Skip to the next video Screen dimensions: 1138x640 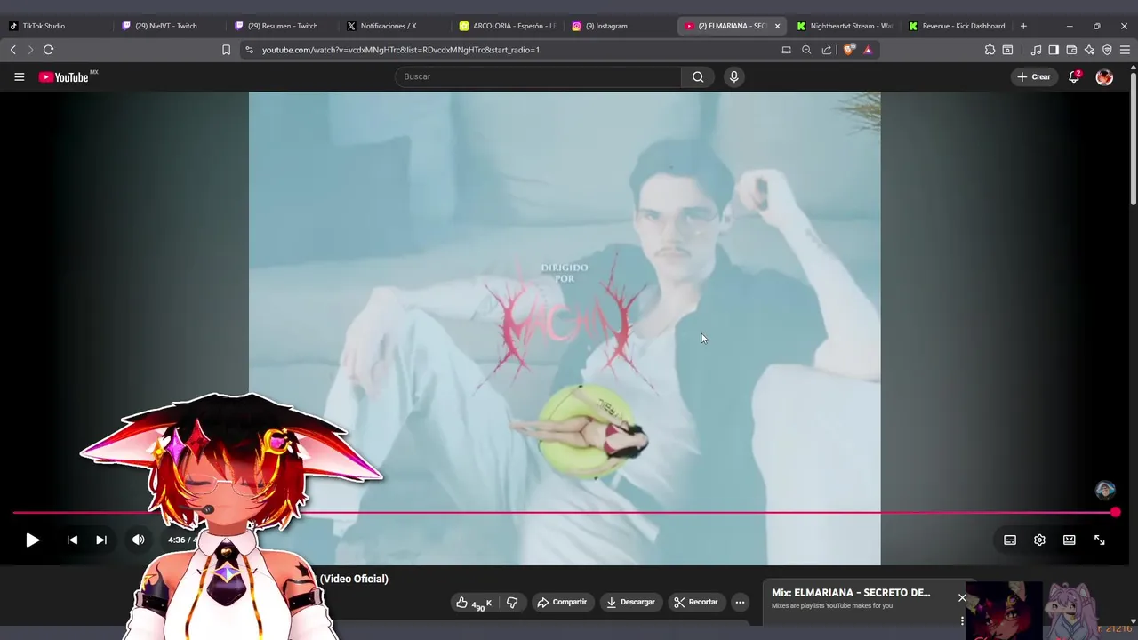(101, 540)
